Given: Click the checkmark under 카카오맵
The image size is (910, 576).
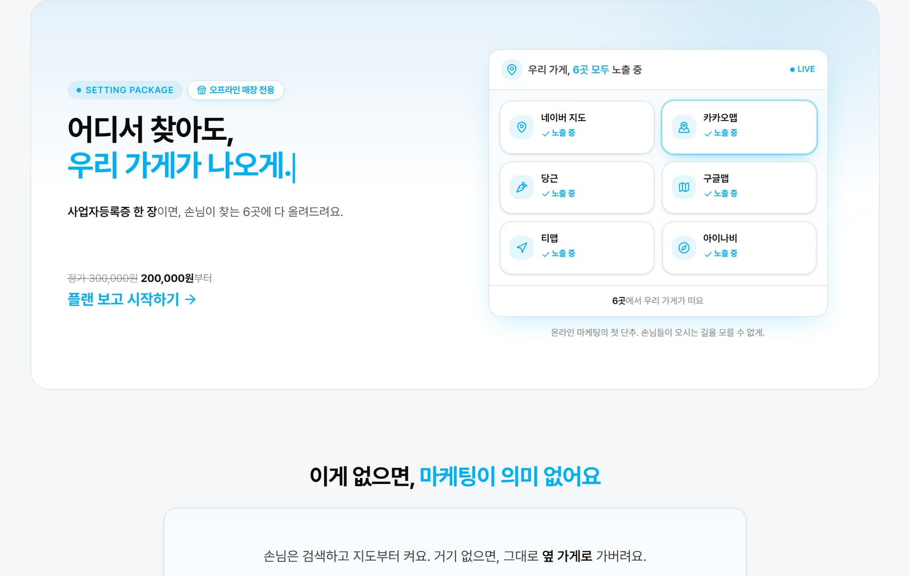Looking at the screenshot, I should coord(708,133).
